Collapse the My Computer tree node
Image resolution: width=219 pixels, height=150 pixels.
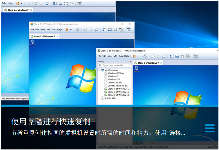point(99,70)
